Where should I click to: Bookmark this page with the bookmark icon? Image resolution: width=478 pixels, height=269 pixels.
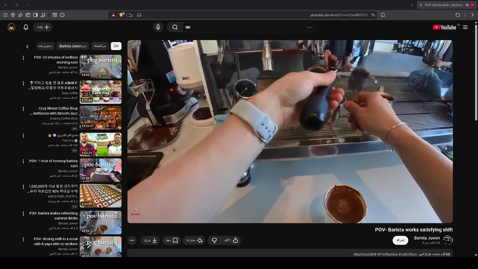tap(383, 15)
